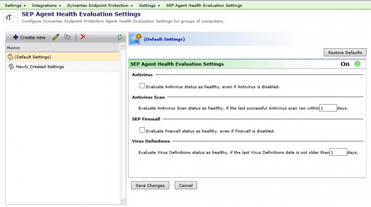Click the clone settings copy icon
Viewport: 371px width, 207px height.
(67, 37)
